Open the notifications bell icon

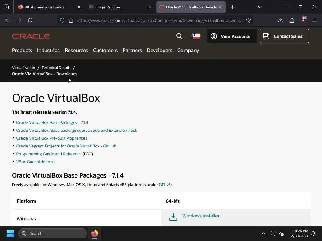pos(314,233)
